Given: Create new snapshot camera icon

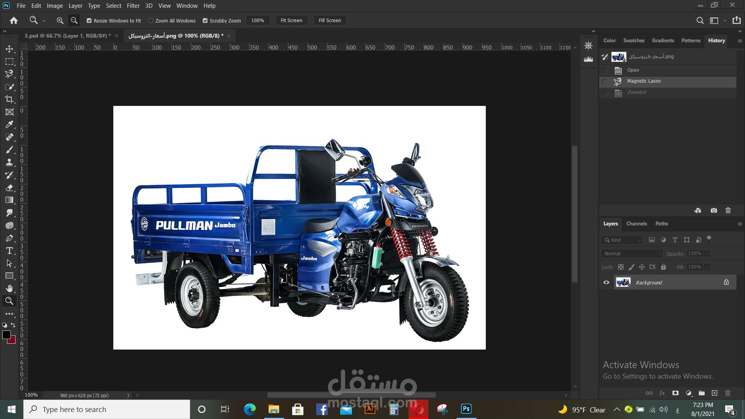Looking at the screenshot, I should pos(714,211).
